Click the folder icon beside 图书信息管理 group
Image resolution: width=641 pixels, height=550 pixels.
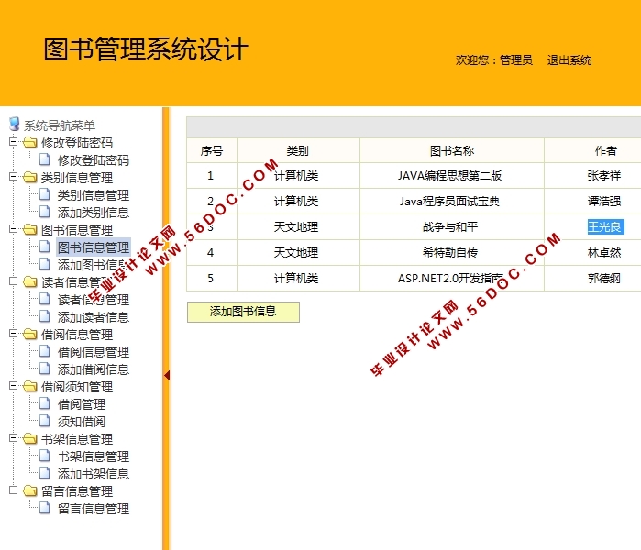(x=30, y=230)
